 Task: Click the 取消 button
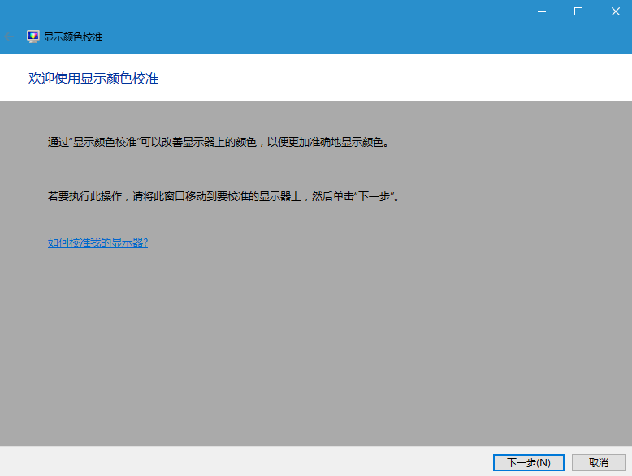coord(598,462)
